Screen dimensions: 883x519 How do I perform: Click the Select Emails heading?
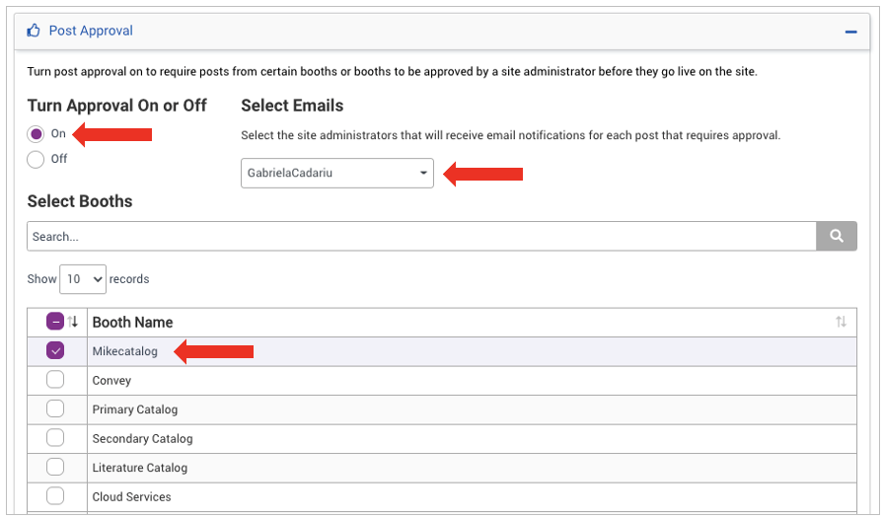click(x=292, y=106)
